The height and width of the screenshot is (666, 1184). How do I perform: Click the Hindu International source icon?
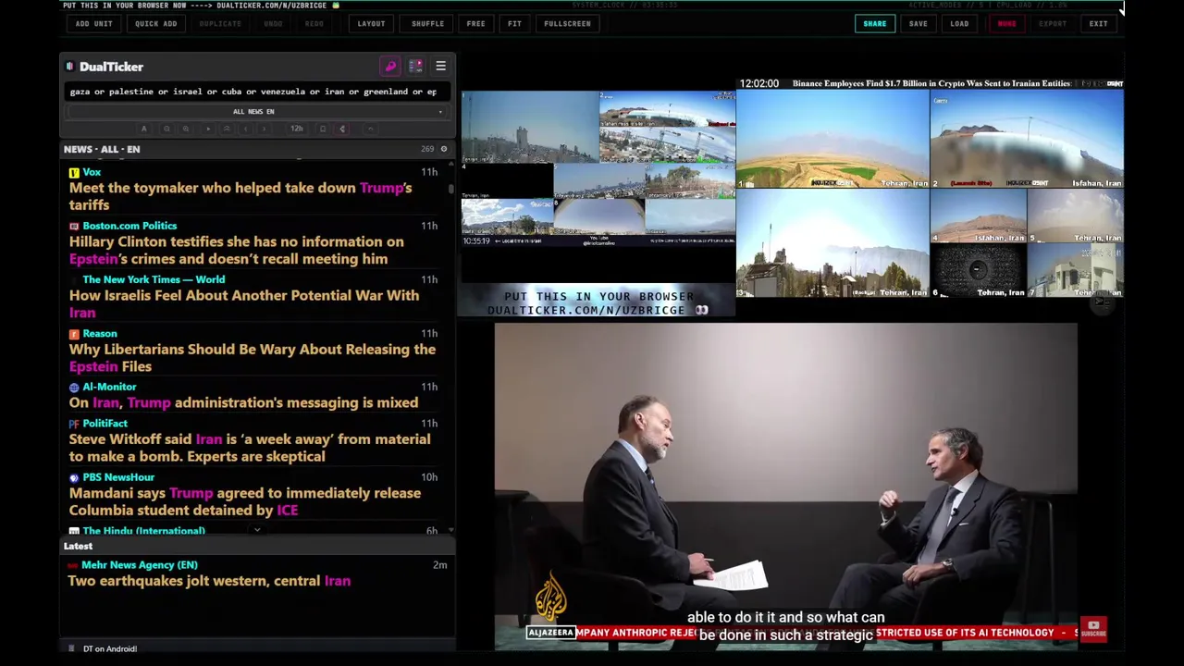point(74,531)
